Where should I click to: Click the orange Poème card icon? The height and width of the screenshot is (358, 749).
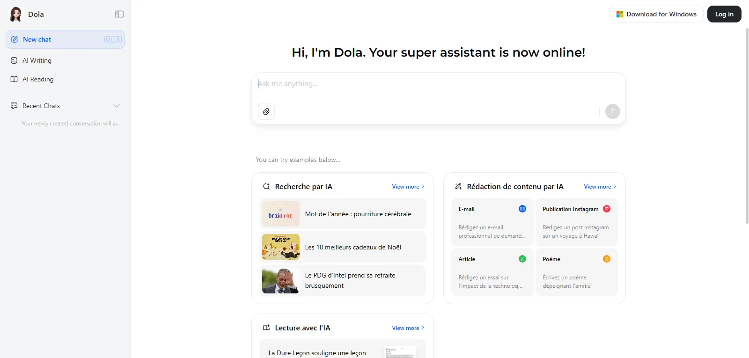point(607,259)
